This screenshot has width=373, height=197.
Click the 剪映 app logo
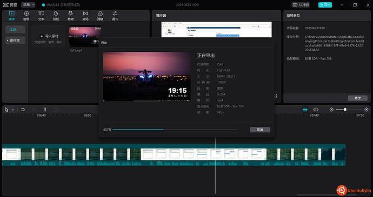point(10,5)
